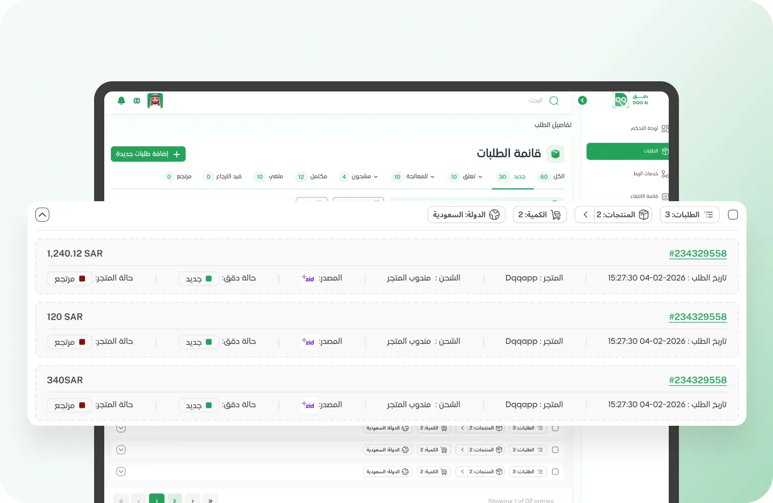Select the middle collapsed row checkbox
The image size is (773, 503).
[x=555, y=450]
